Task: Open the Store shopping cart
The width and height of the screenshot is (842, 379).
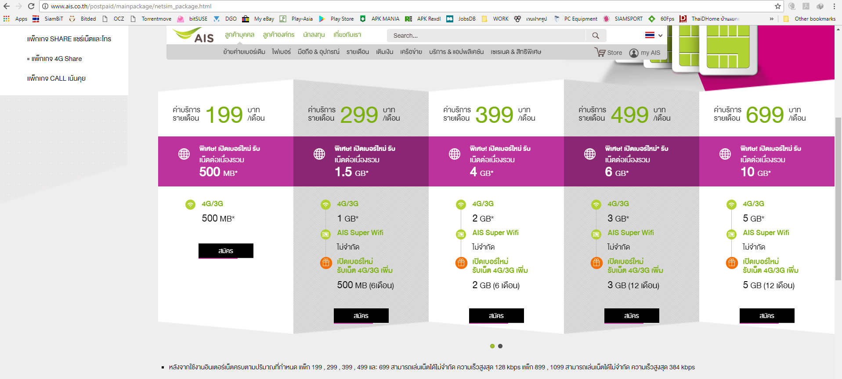Action: pyautogui.click(x=600, y=52)
